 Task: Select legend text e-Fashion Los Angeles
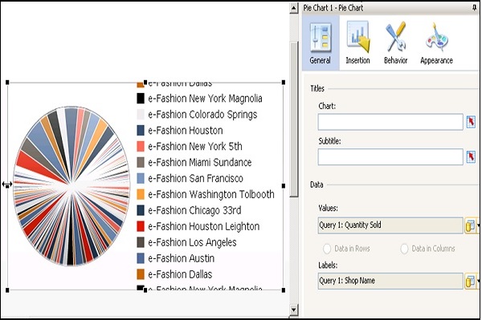point(193,242)
